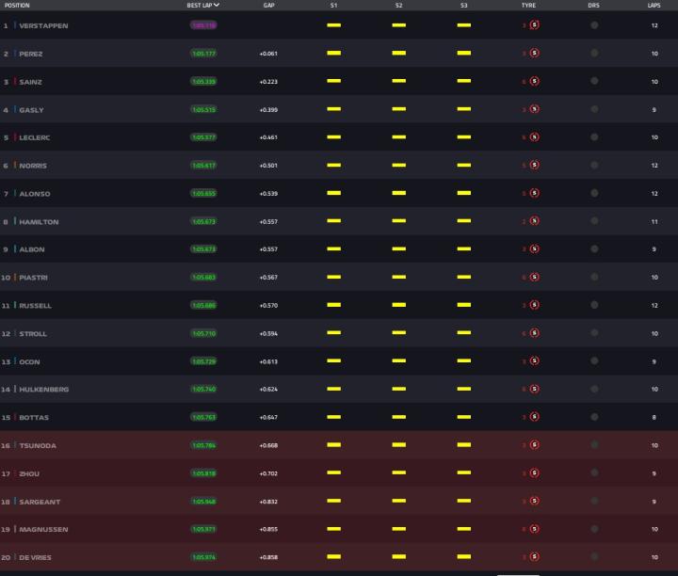Click Hulkenberg's soft tyre icon
Viewport: 678px width, 576px height.
click(x=535, y=390)
